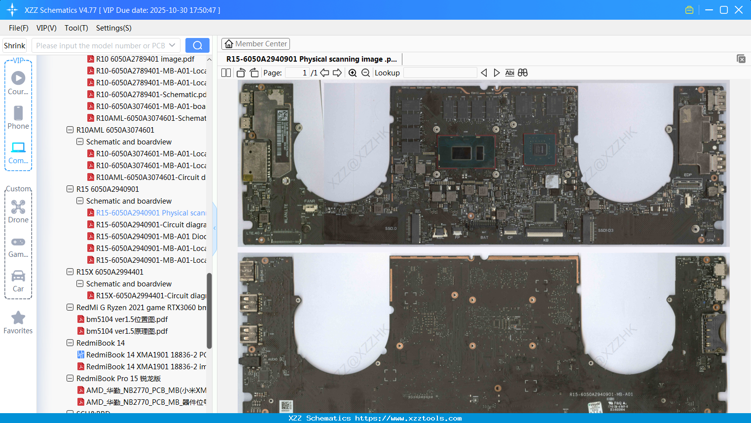Click the Shrink button
751x423 pixels.
tap(15, 45)
